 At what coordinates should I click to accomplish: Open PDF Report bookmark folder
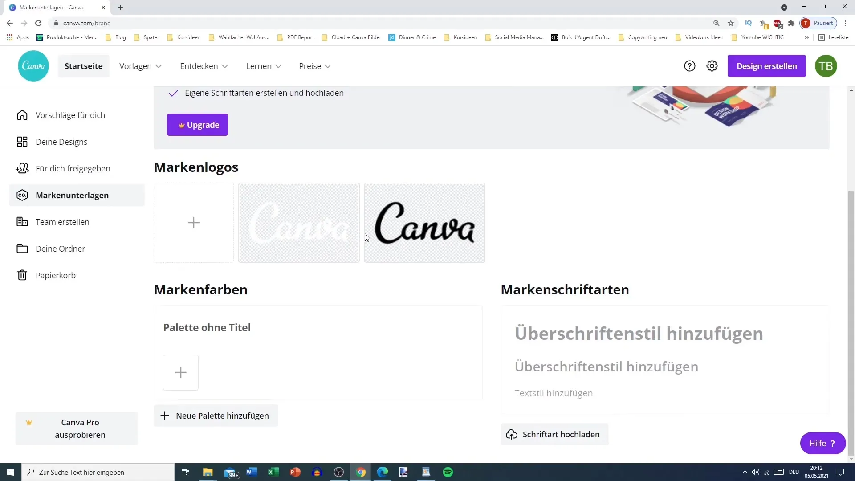coord(296,37)
